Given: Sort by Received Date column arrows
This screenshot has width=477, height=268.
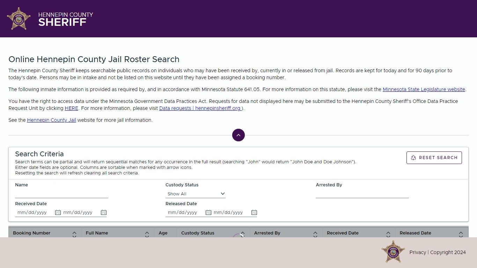Looking at the screenshot, I should click(388, 234).
